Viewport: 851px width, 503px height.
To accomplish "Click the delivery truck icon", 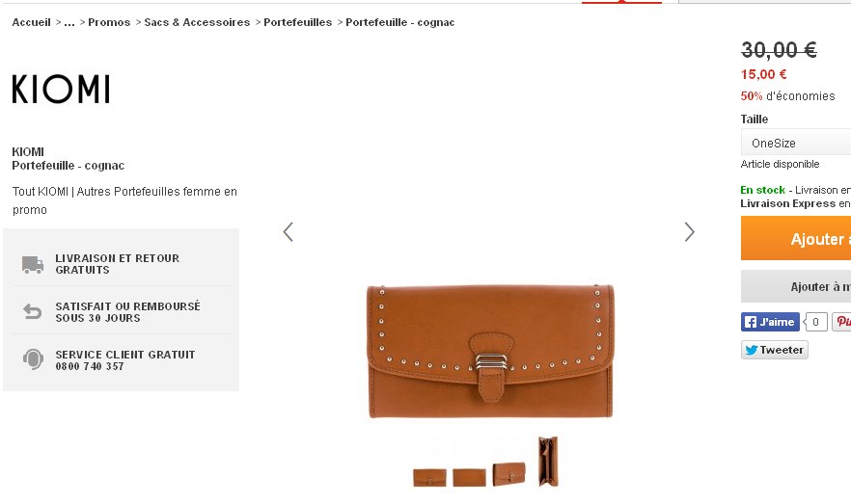I will [33, 264].
